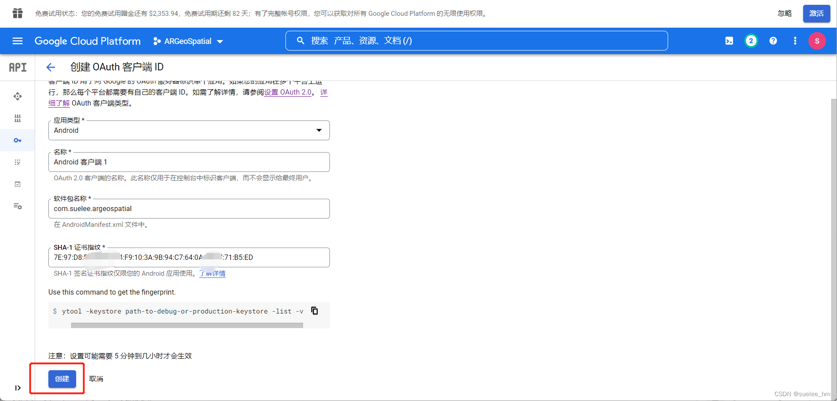Open the 了解详情 SHA-1 link
Screen dimensions: 837x401
point(212,273)
